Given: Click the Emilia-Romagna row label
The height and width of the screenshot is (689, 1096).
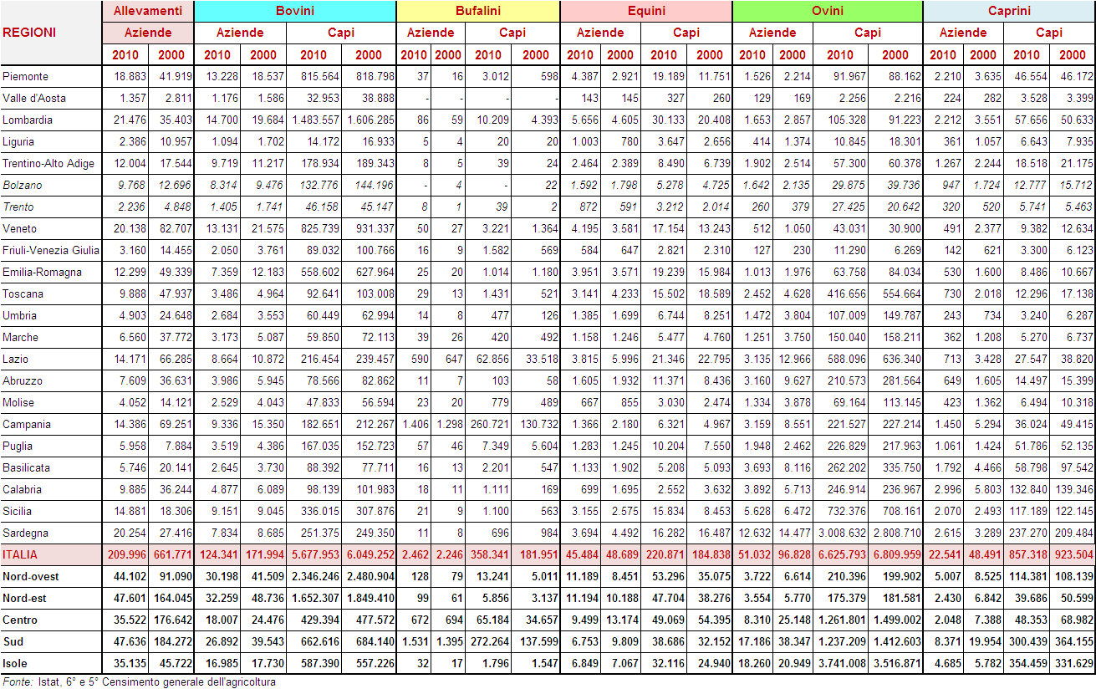Looking at the screenshot, I should tap(43, 273).
